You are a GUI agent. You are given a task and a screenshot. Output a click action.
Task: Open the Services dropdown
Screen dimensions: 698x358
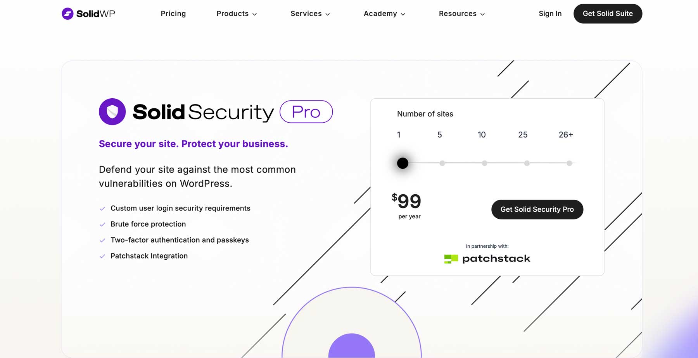tap(310, 14)
